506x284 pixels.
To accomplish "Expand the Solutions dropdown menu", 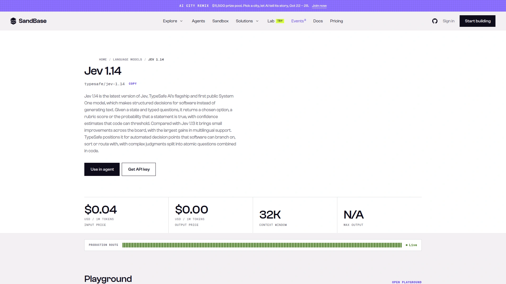I will pyautogui.click(x=247, y=21).
